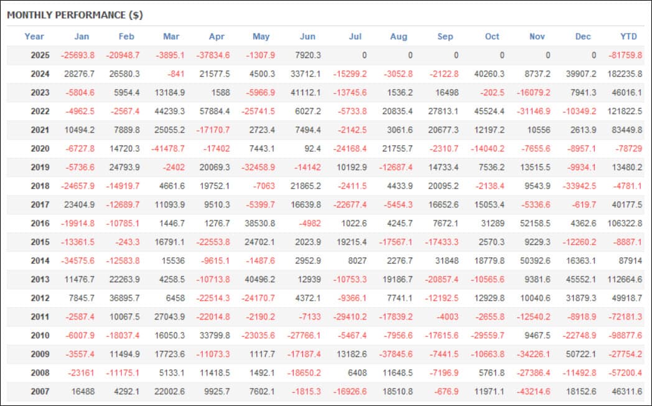Click the 2025 January value -25693.8
652x406 pixels.
tap(77, 55)
